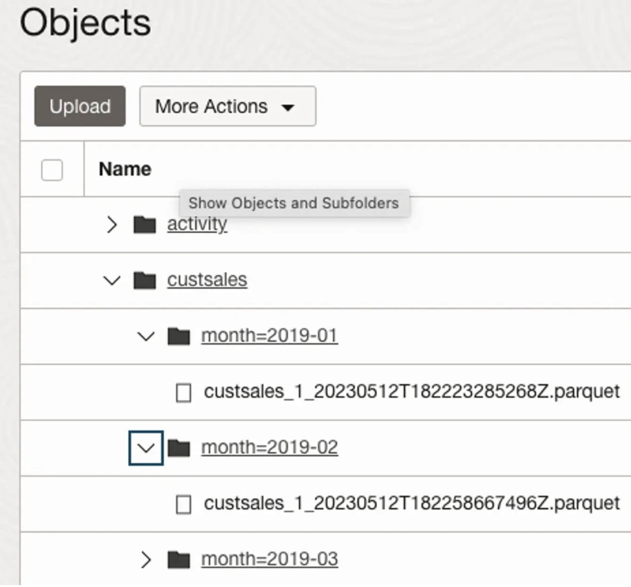631x587 pixels.
Task: Open the More Actions menu
Action: pyautogui.click(x=227, y=107)
